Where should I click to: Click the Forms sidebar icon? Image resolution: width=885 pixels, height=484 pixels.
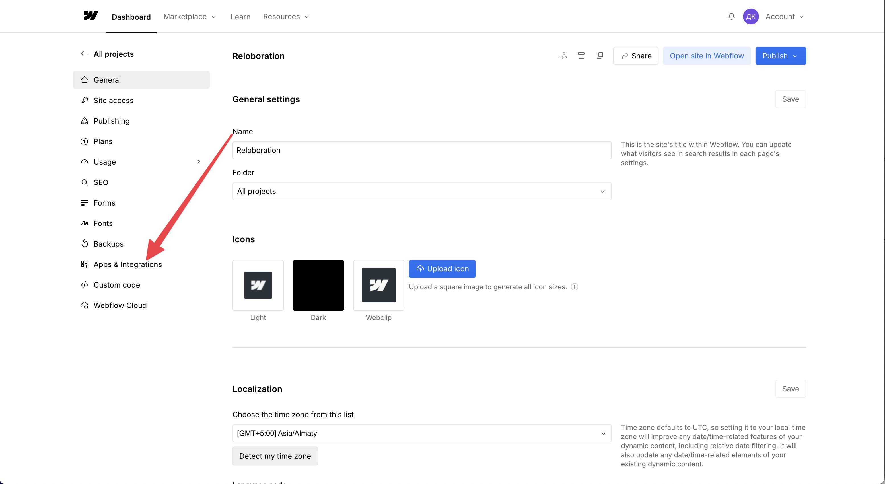(85, 203)
